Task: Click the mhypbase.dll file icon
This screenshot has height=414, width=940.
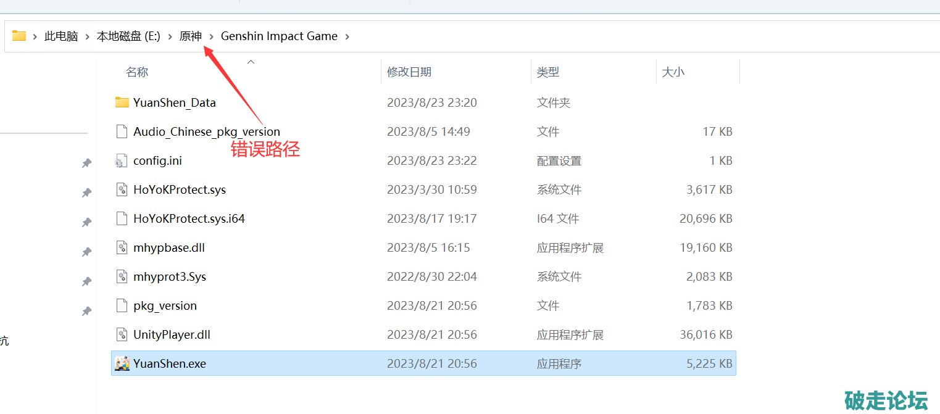Action: [x=122, y=247]
